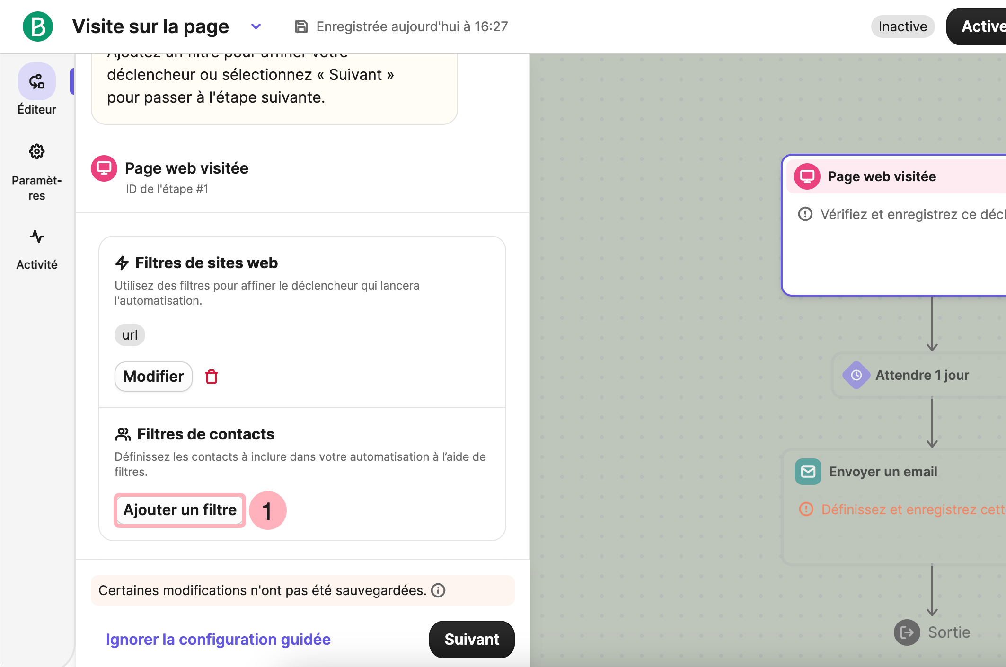The width and height of the screenshot is (1006, 667).
Task: Click the purple clock wait icon
Action: point(856,375)
